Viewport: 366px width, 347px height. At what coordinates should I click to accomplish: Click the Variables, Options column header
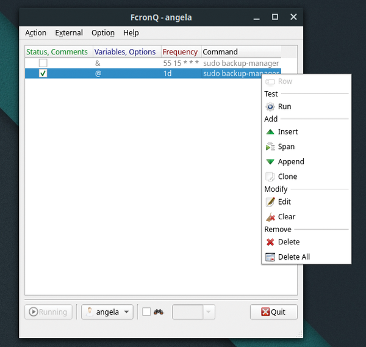click(x=127, y=52)
